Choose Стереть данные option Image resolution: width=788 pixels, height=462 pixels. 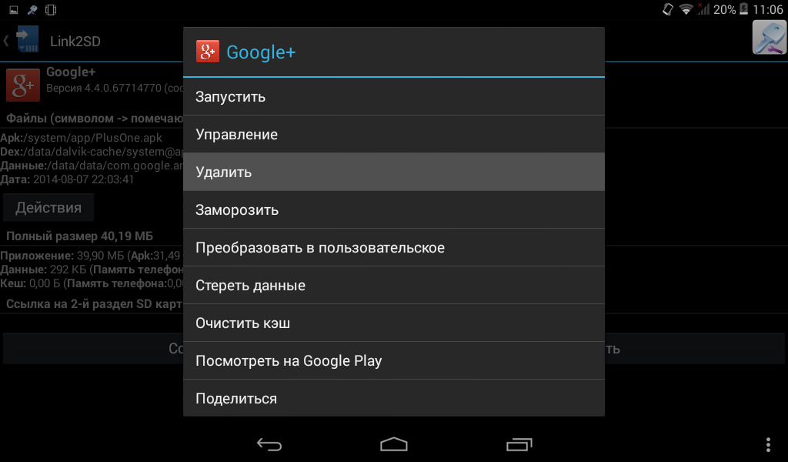pyautogui.click(x=393, y=285)
